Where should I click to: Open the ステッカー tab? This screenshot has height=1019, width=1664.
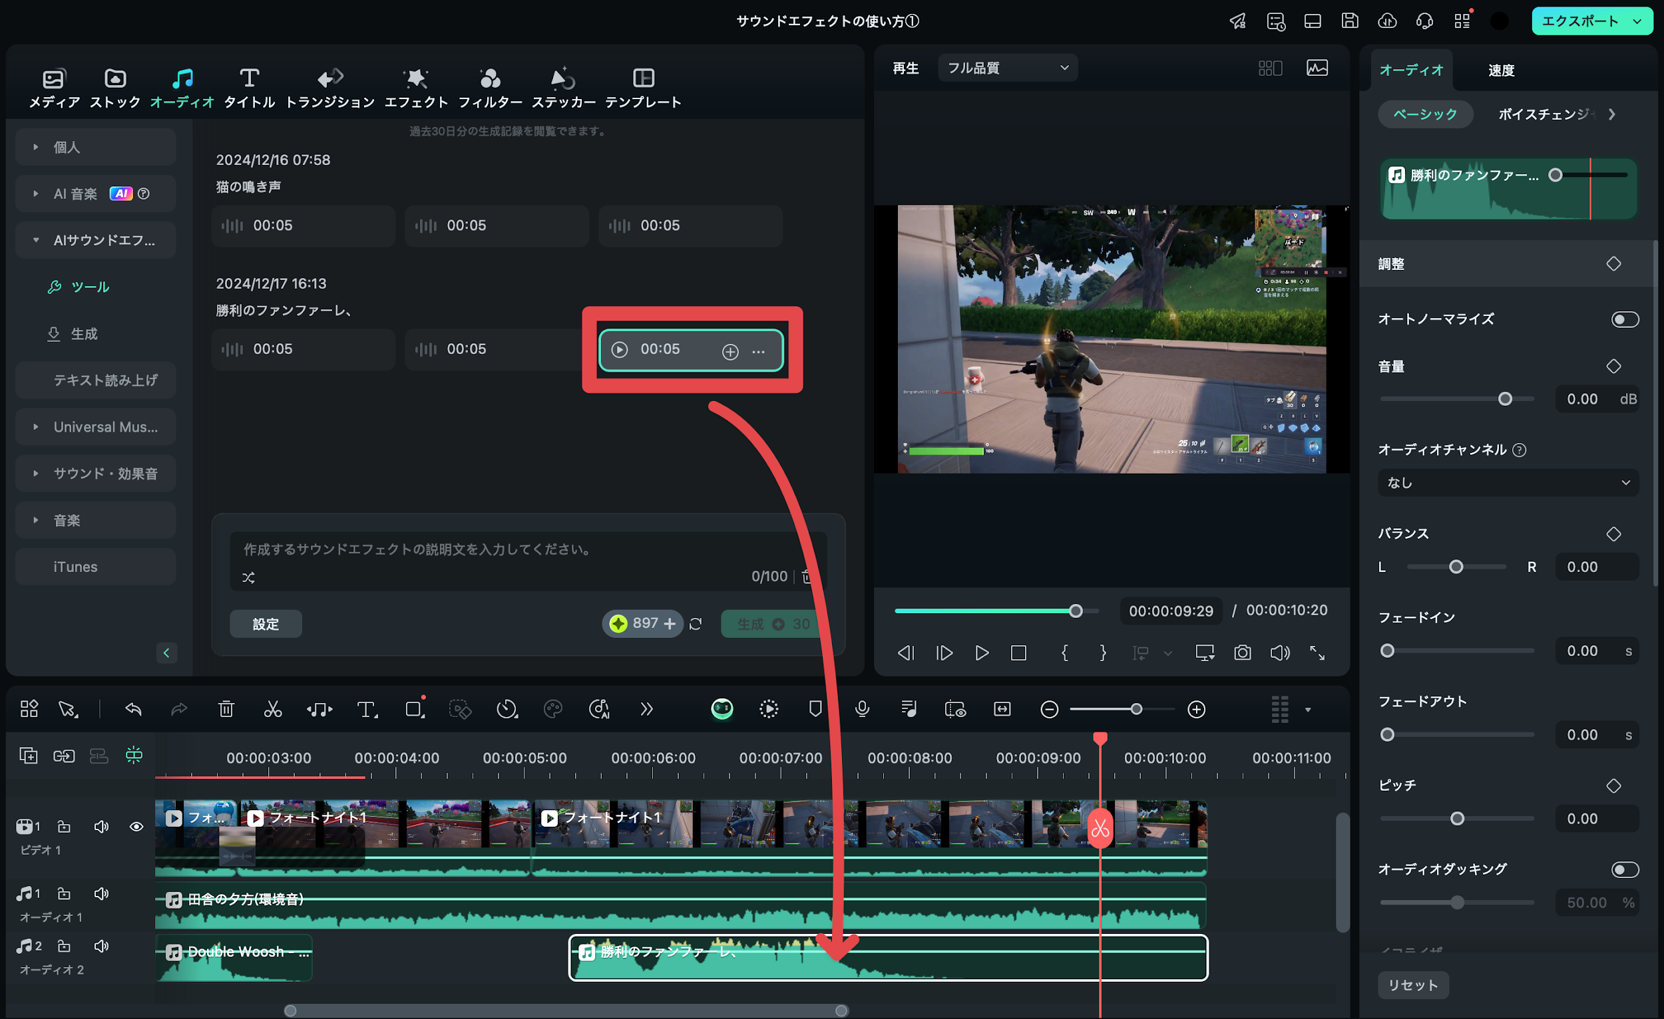coord(563,88)
